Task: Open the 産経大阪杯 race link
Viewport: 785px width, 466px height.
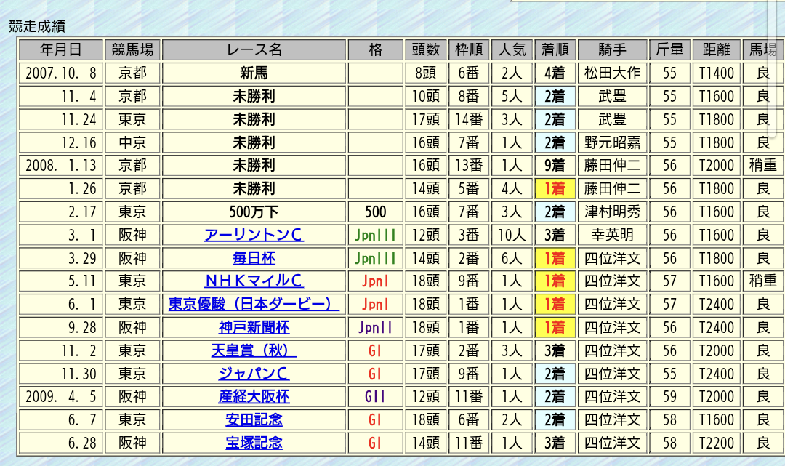Action: (x=254, y=397)
